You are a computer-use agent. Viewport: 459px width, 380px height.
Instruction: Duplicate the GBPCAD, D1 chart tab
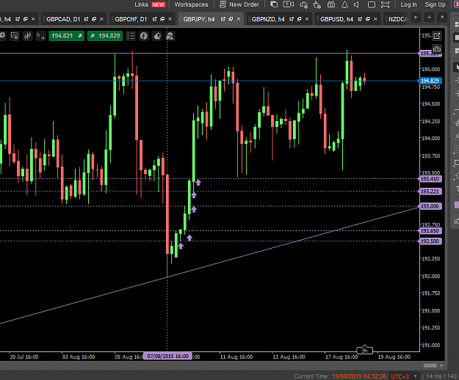[x=94, y=19]
